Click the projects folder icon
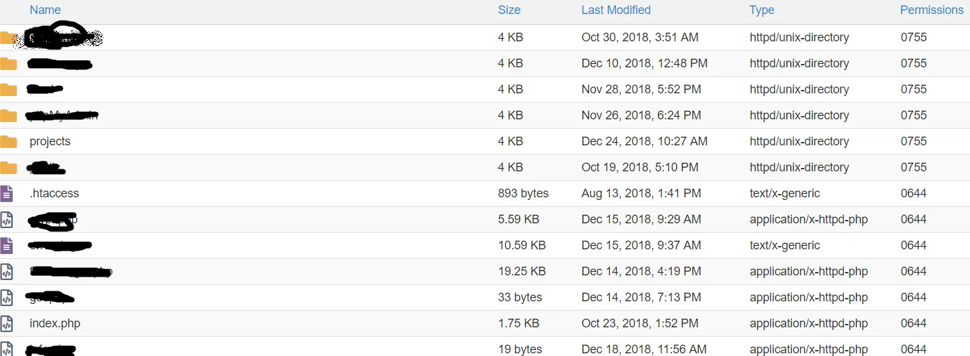970x356 pixels. pos(8,141)
